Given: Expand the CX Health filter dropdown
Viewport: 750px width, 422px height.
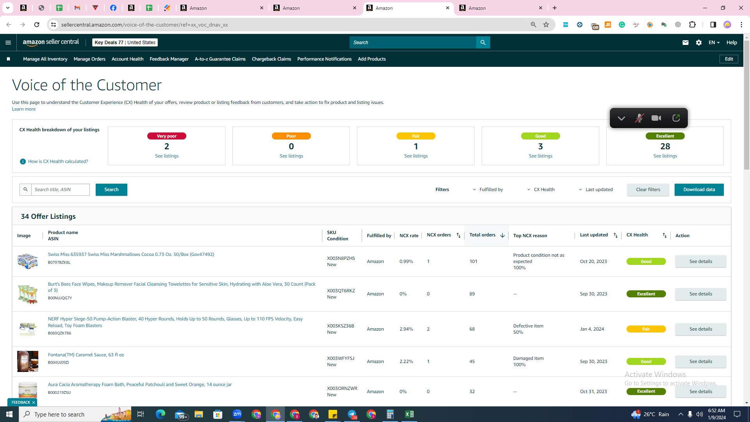Looking at the screenshot, I should tap(541, 190).
